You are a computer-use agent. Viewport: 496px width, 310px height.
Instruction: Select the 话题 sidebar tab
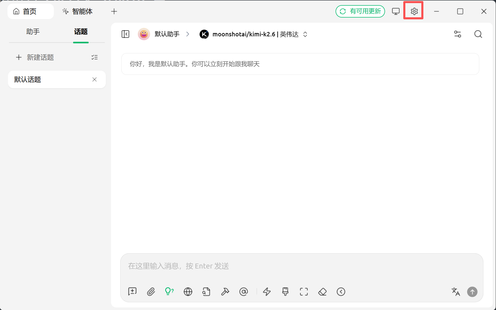[x=81, y=32]
